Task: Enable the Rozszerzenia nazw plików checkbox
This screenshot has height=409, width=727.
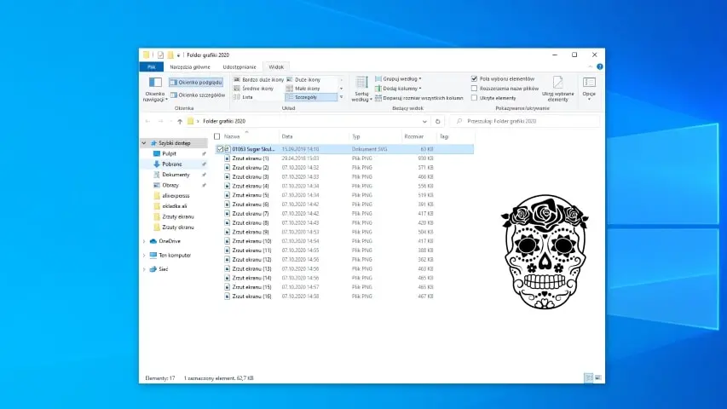Action: tap(475, 88)
